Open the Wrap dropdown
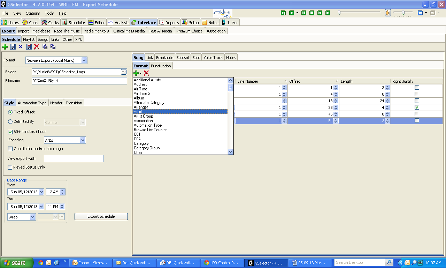Viewport: 446px width, 268px height. tap(32, 217)
